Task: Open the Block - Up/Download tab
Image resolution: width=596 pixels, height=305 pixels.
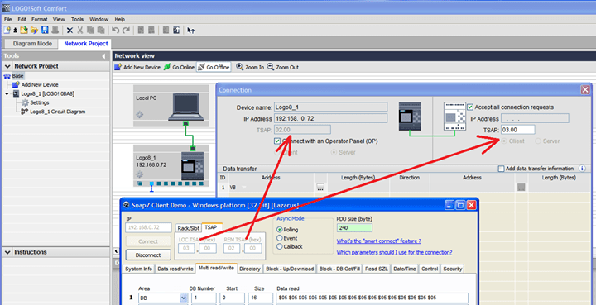Action: (x=290, y=269)
